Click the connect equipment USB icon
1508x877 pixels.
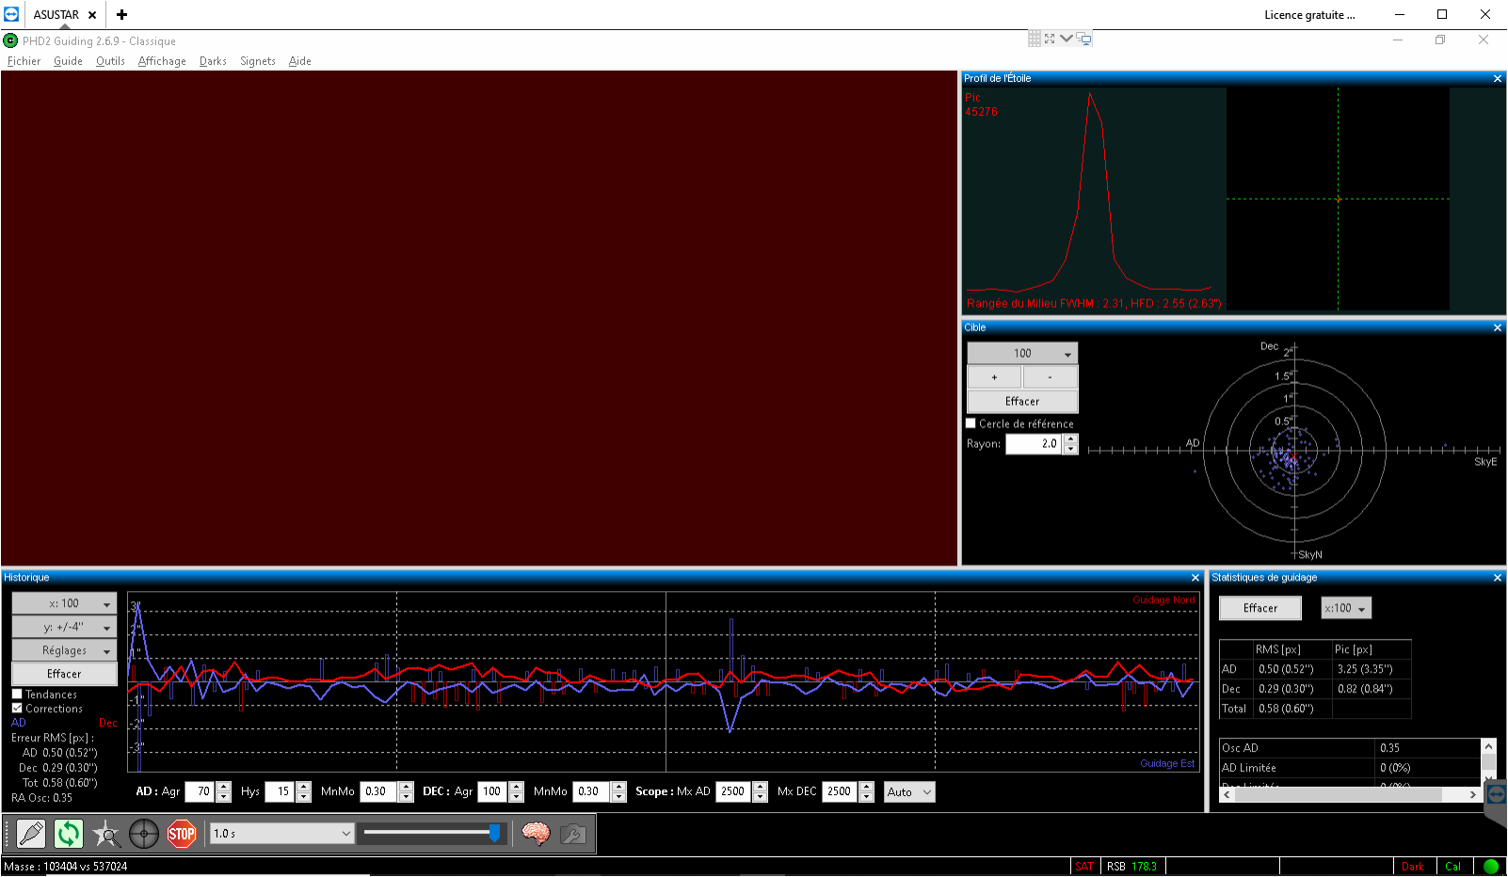[30, 833]
